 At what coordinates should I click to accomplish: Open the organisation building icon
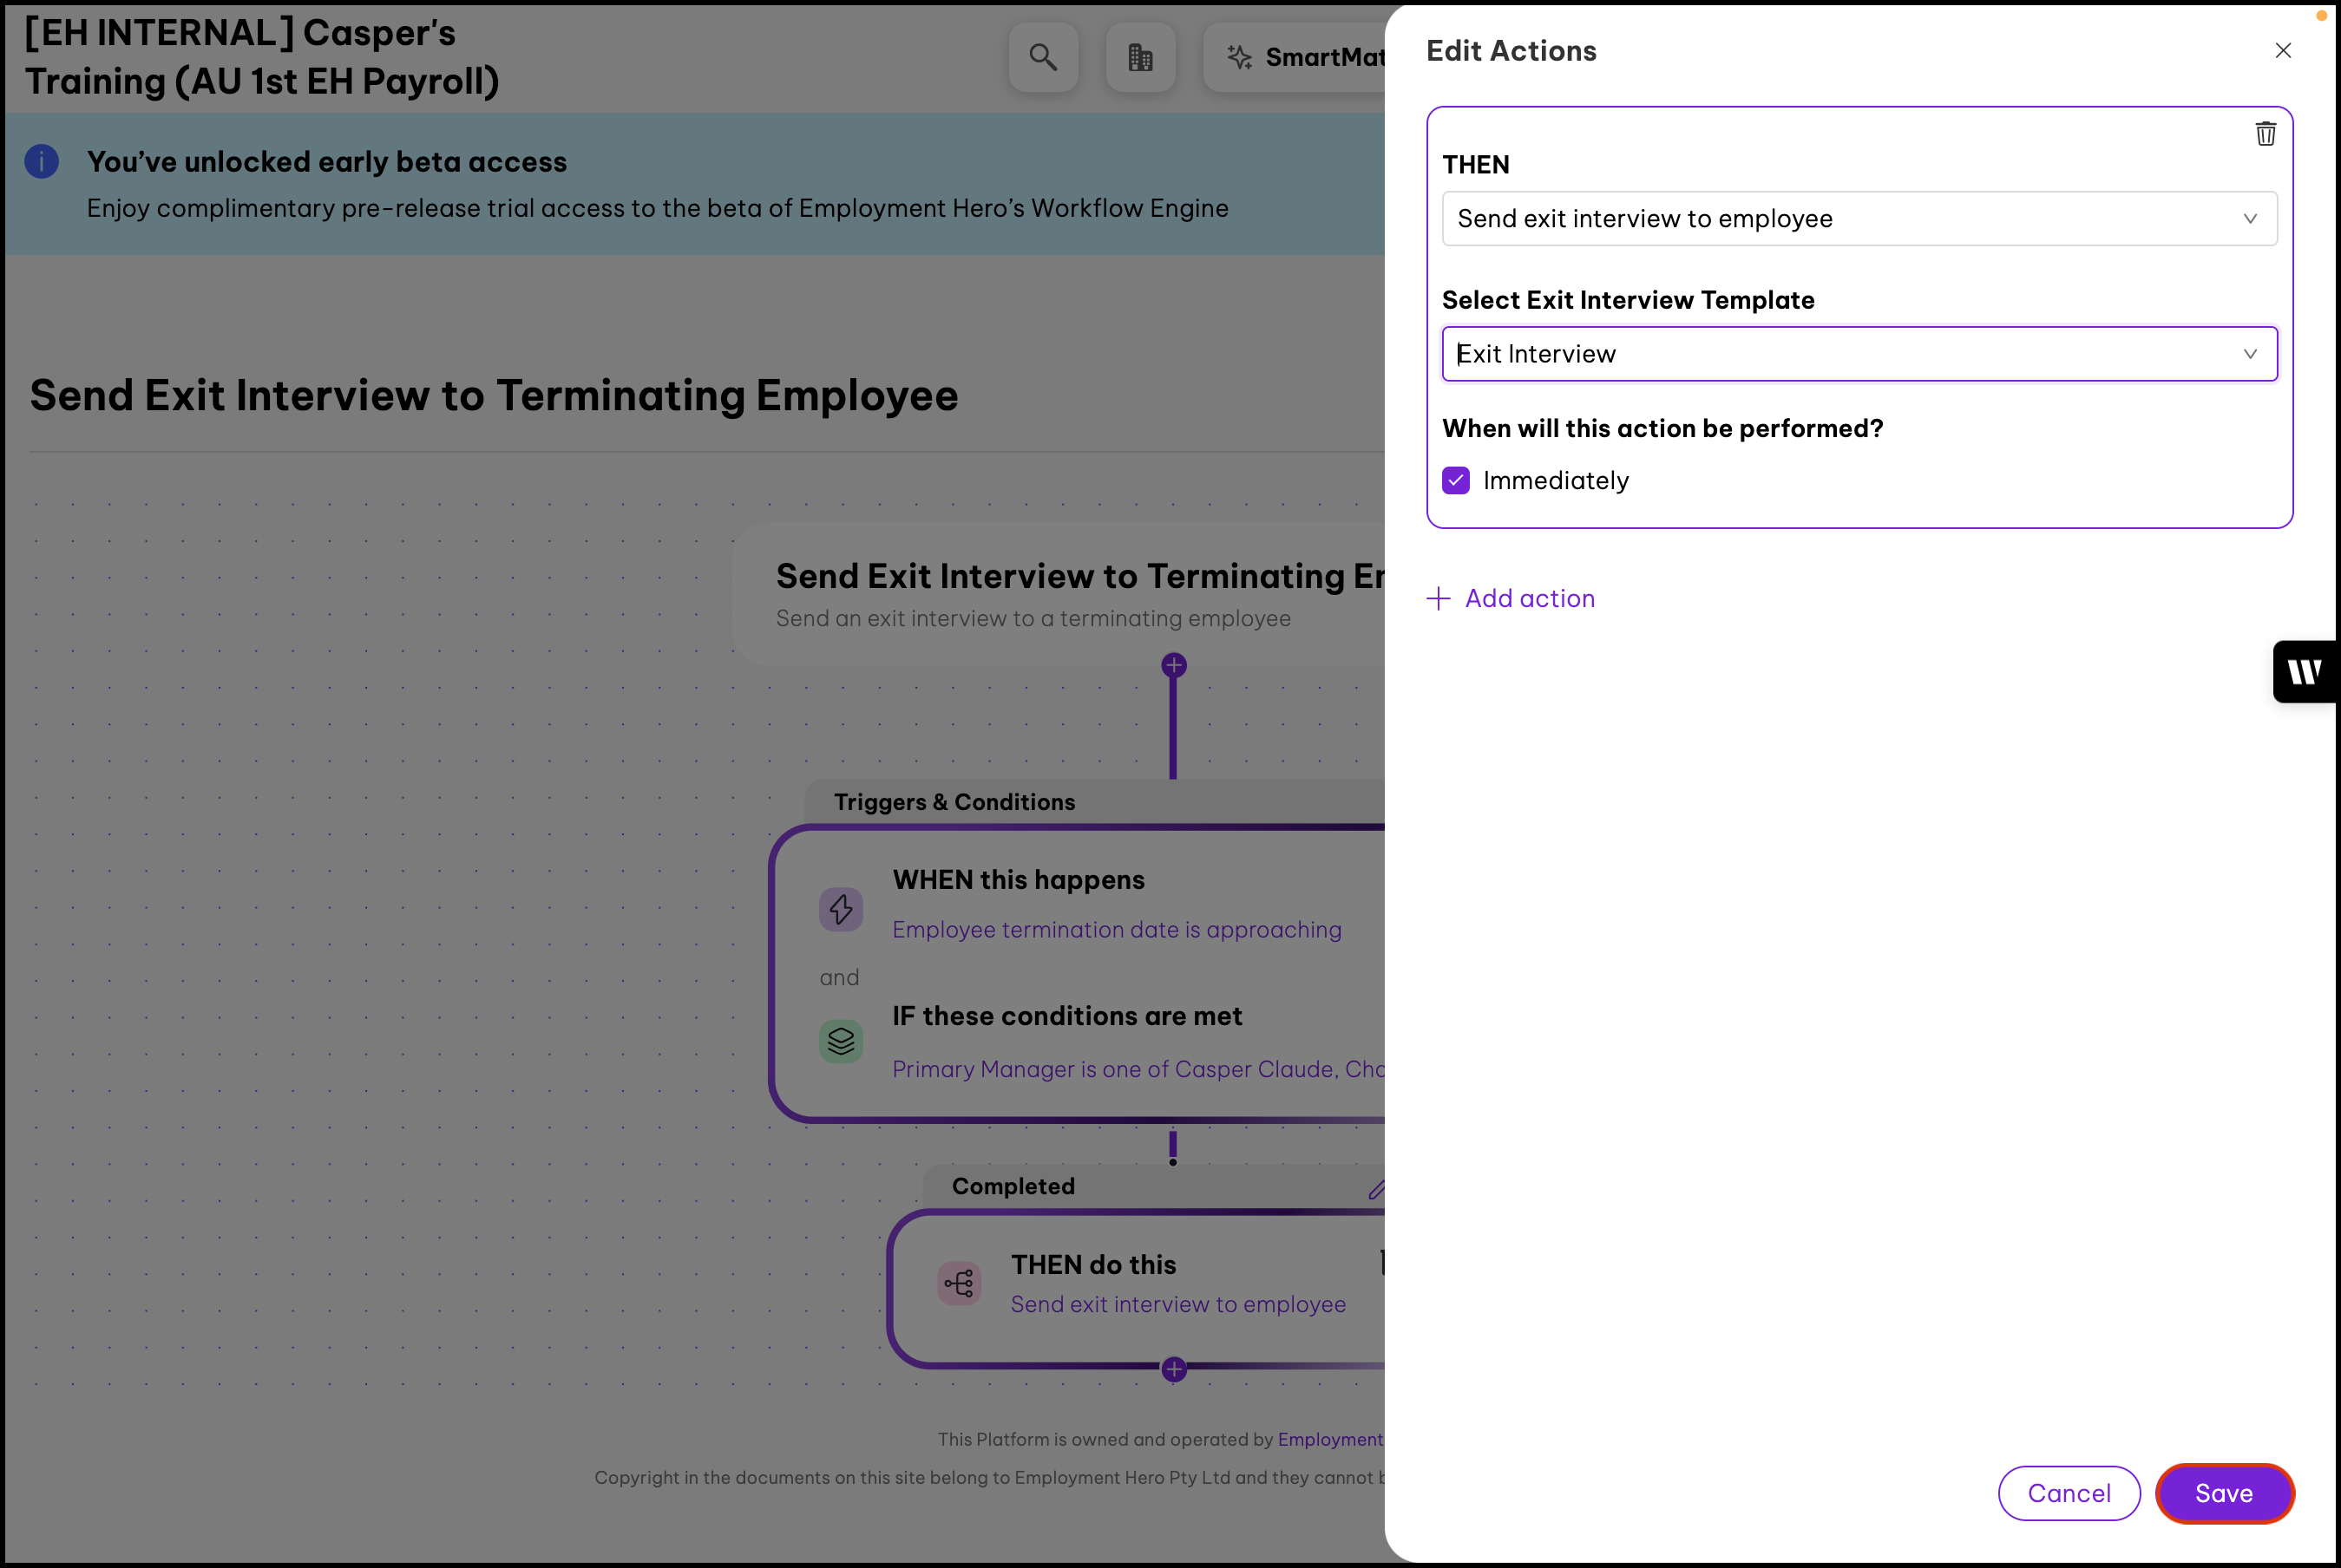pyautogui.click(x=1139, y=58)
